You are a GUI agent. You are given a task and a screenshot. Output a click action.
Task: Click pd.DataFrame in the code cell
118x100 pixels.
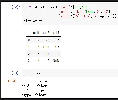44,7
